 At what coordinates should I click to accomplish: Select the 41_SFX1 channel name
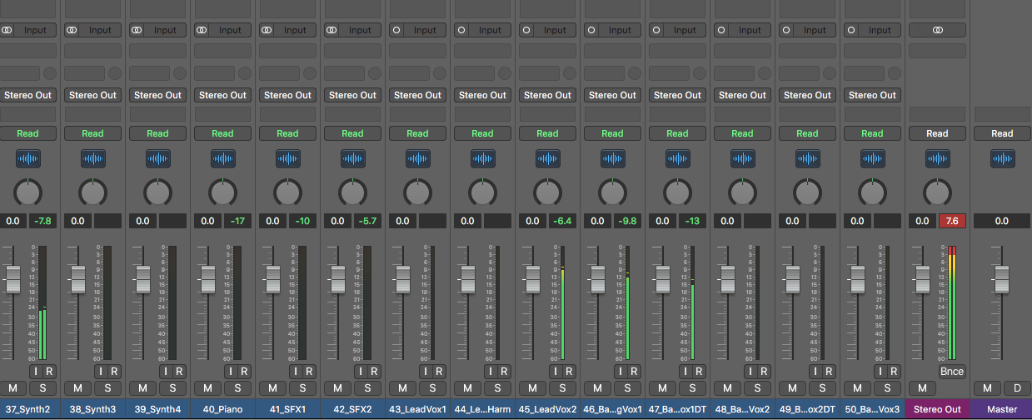click(287, 409)
